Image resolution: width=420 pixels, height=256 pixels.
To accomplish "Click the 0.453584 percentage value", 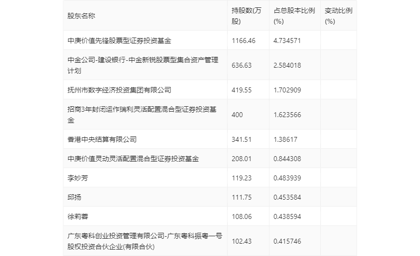I will point(287,197).
